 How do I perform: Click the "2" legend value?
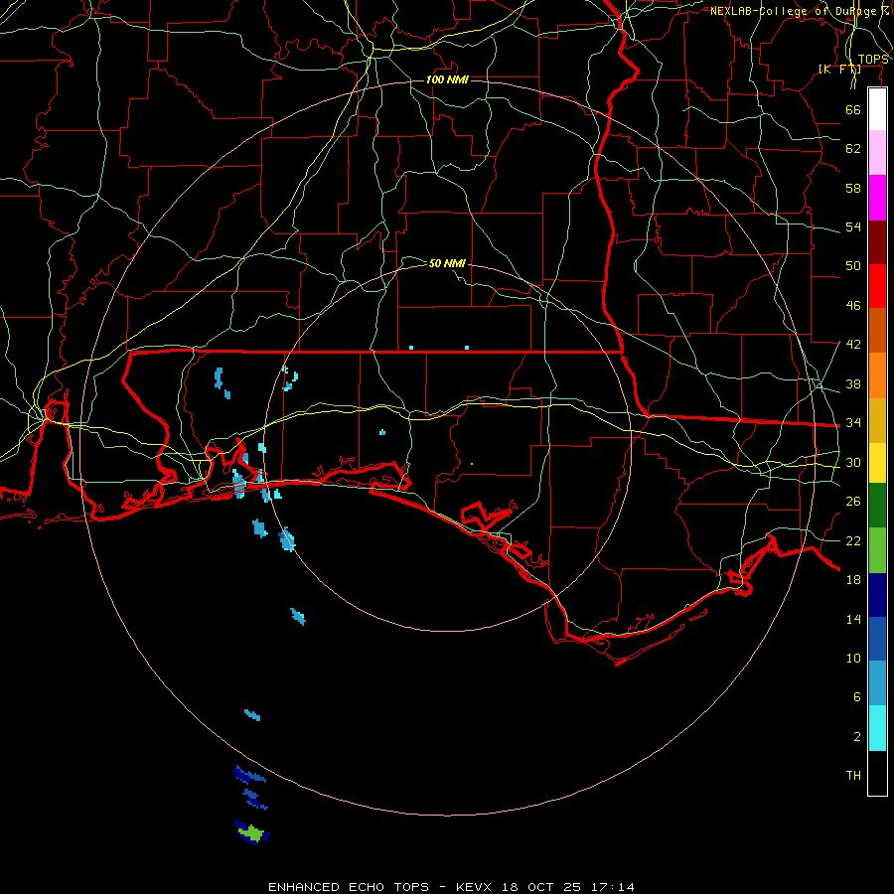coord(856,737)
